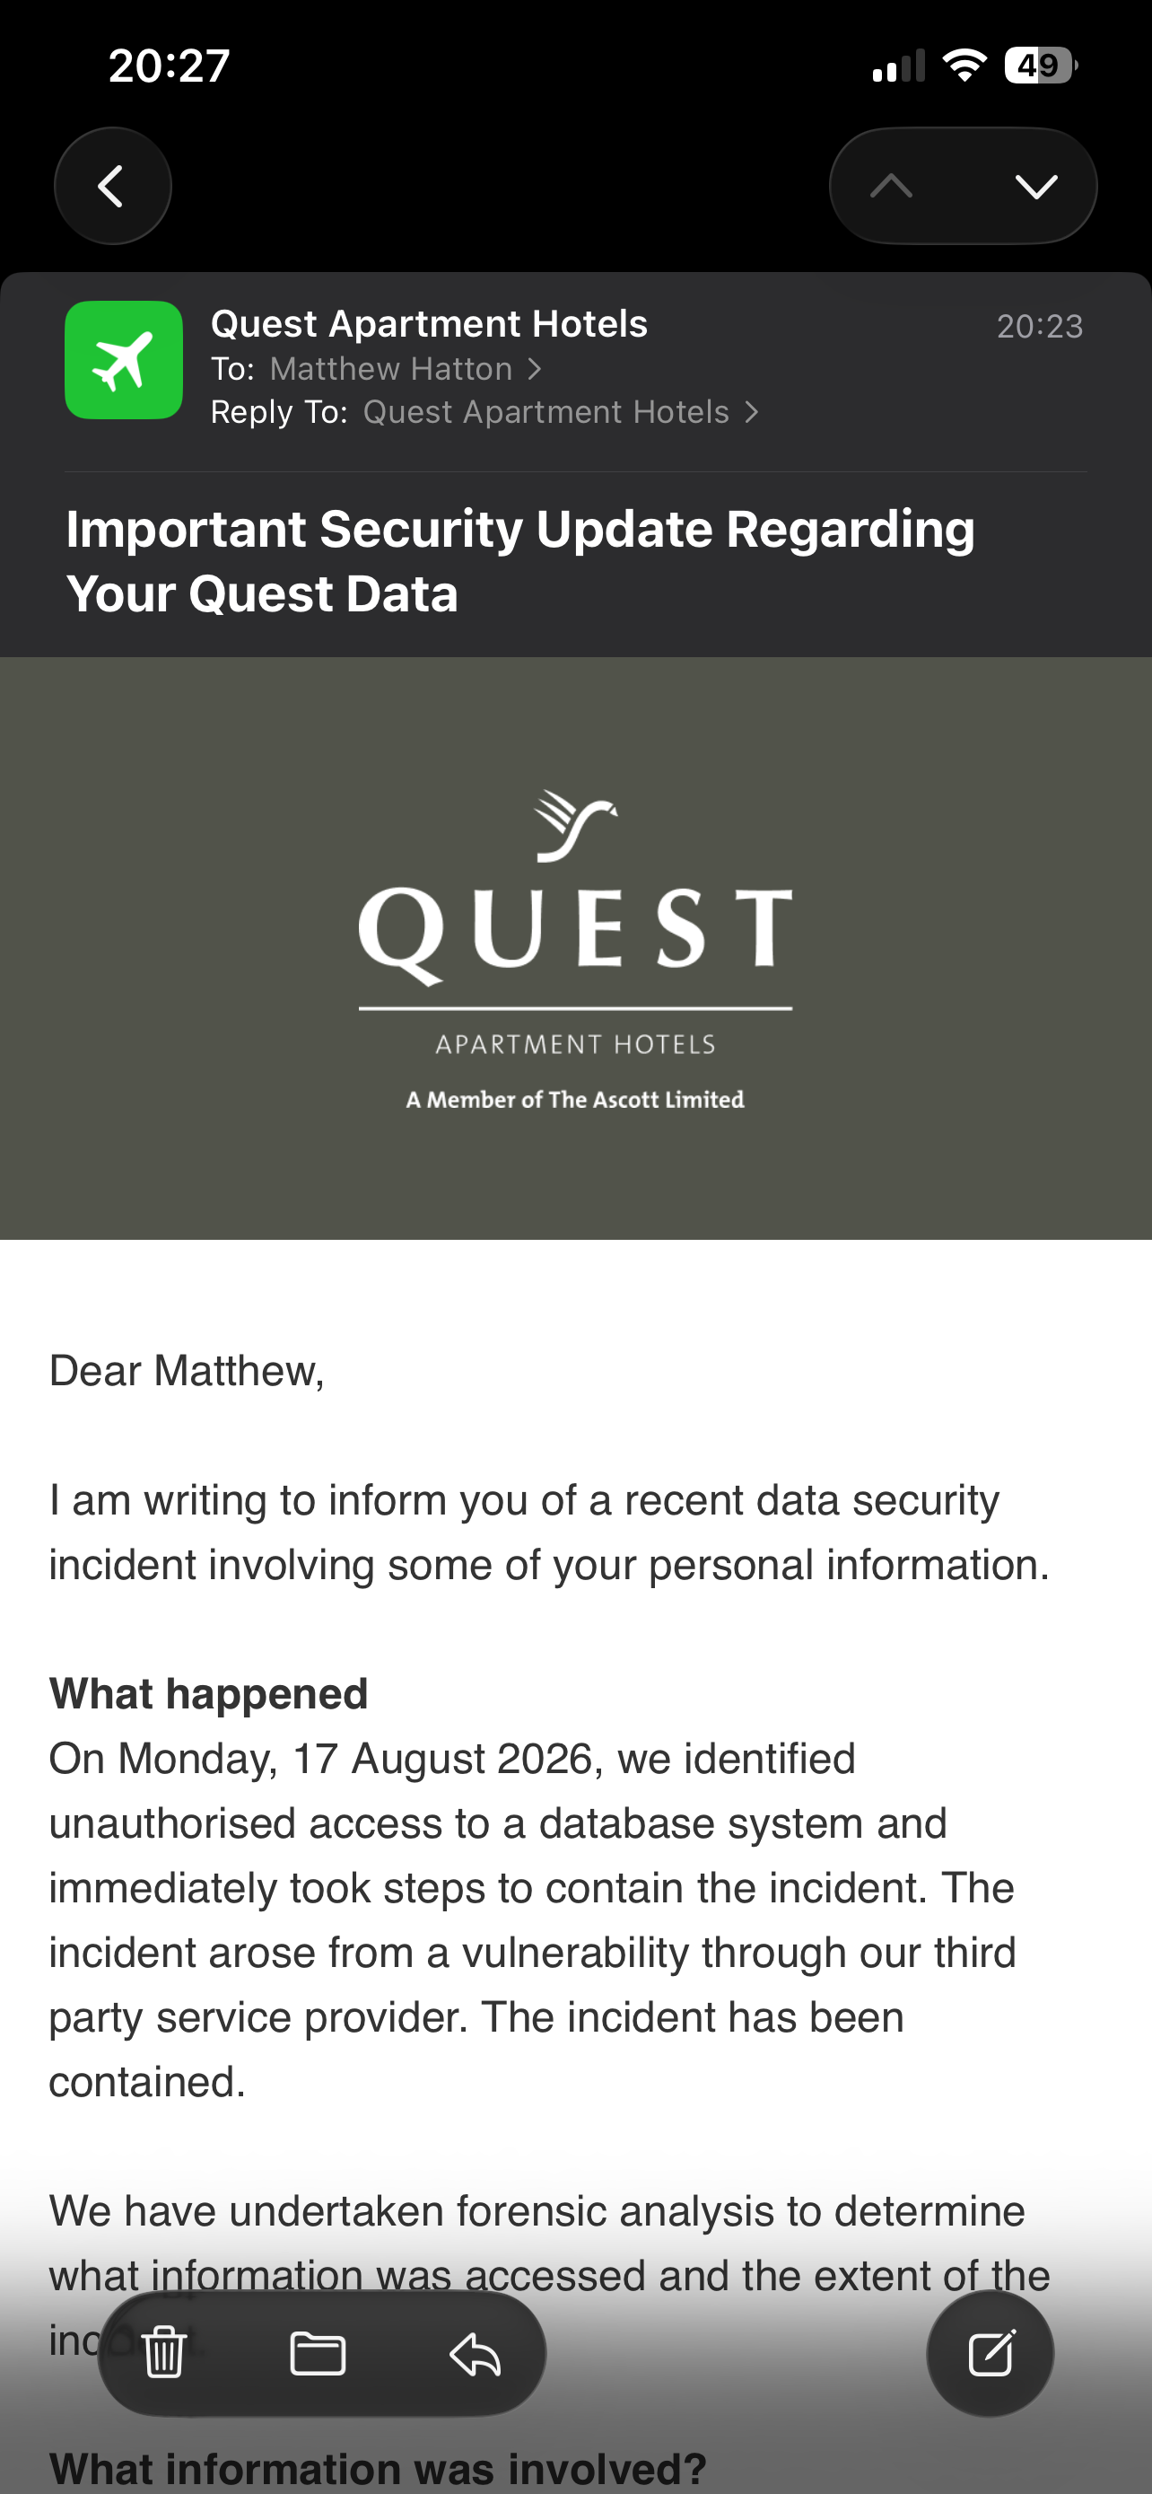This screenshot has height=2494, width=1152.
Task: Tap the compose new message icon
Action: [x=990, y=2353]
